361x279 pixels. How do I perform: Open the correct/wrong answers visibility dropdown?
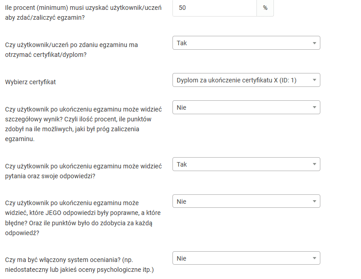tap(241, 202)
